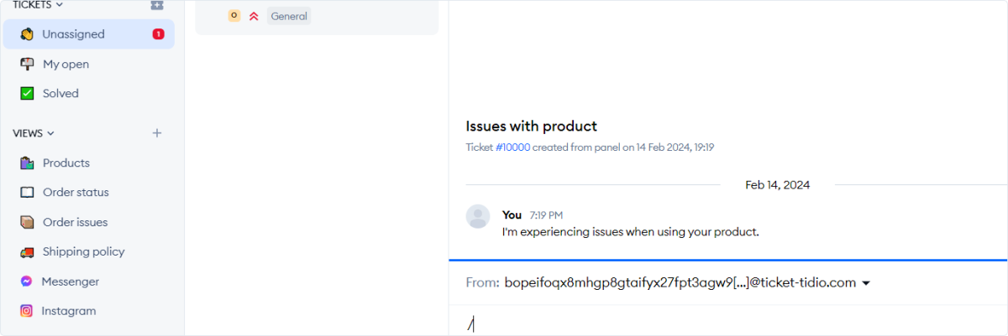Go to My open tickets
The height and width of the screenshot is (336, 1008).
66,65
